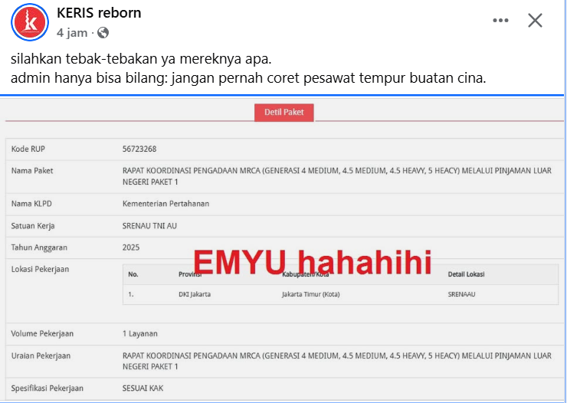Open the KERIS reborn page name link

[x=99, y=13]
